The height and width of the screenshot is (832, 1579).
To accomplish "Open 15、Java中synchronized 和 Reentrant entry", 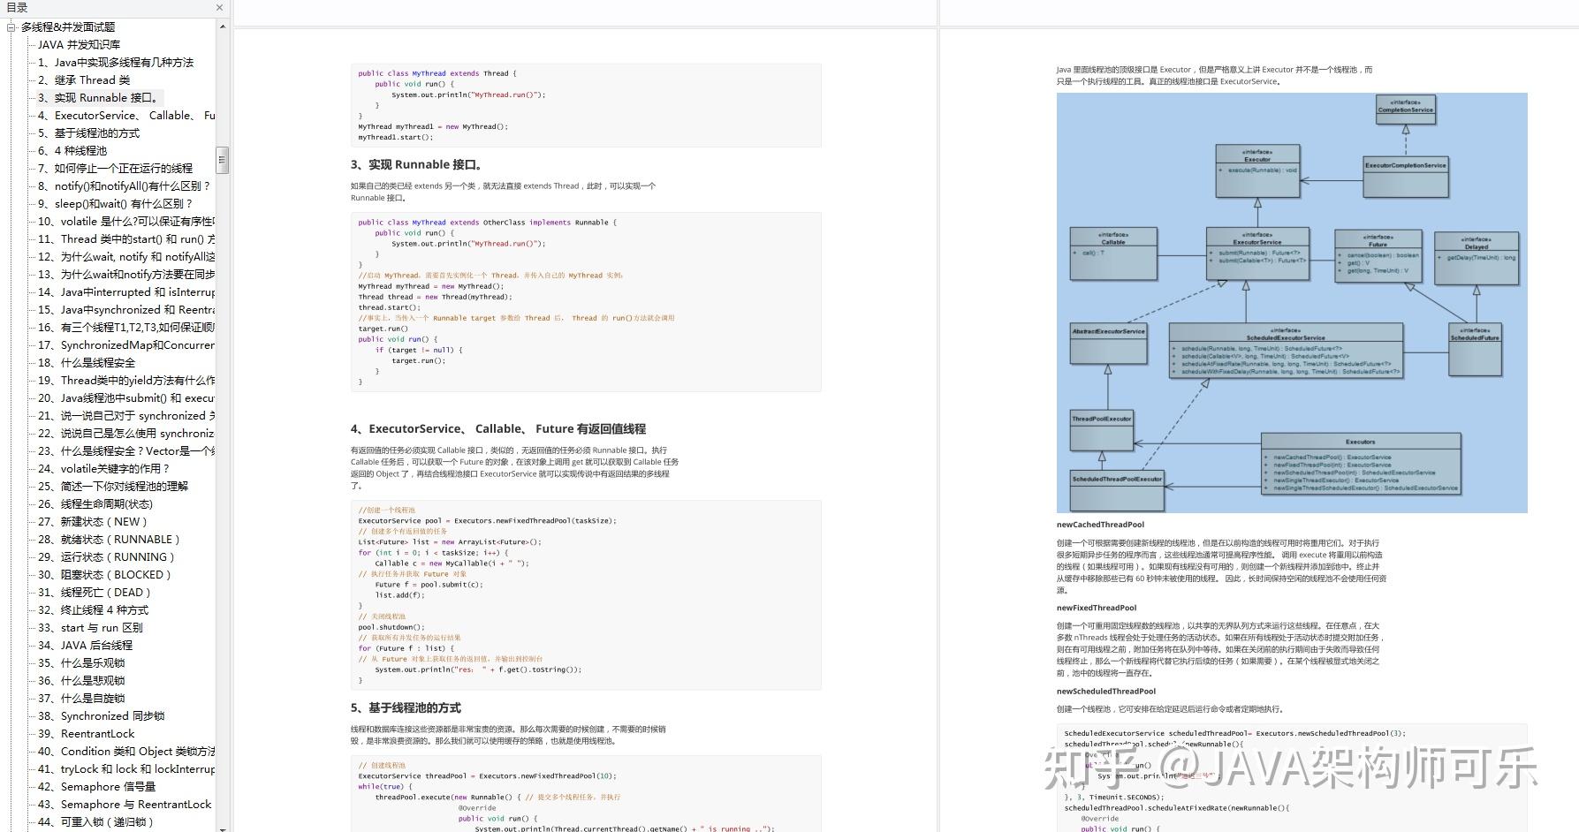I will (125, 310).
